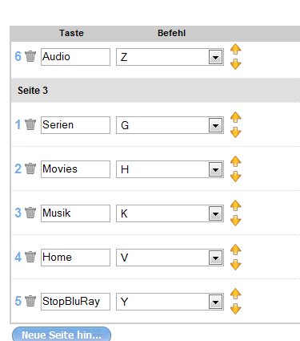
Task: Click the Taste column header
Action: coord(71,33)
